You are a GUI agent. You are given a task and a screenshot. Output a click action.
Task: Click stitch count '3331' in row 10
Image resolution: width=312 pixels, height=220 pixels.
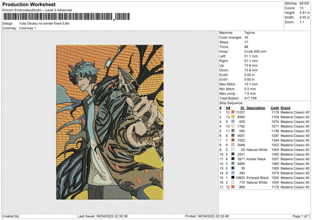(241, 154)
